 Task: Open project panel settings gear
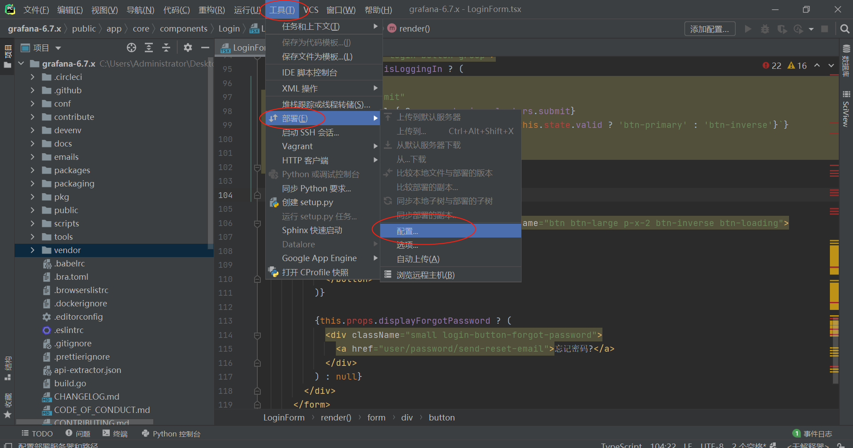click(x=188, y=48)
